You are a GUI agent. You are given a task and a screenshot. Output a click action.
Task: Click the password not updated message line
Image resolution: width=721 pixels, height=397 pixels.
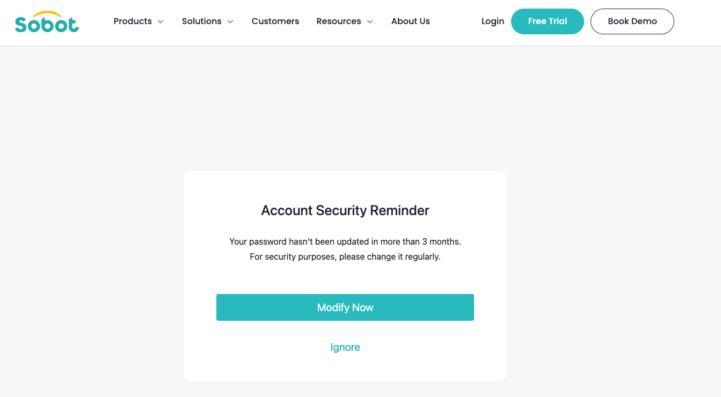(345, 241)
